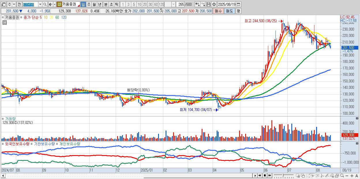Click the 매도 sell button

[229, 11]
